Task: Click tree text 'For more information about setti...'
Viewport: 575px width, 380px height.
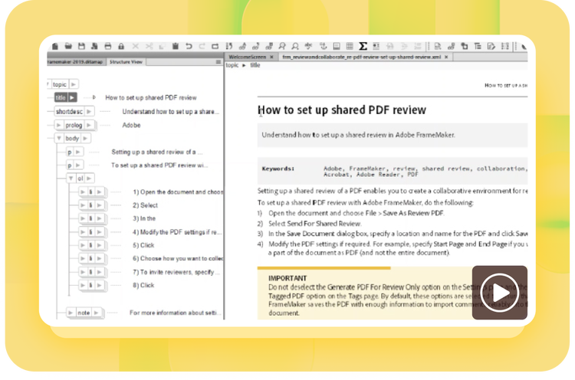Action: 176,313
